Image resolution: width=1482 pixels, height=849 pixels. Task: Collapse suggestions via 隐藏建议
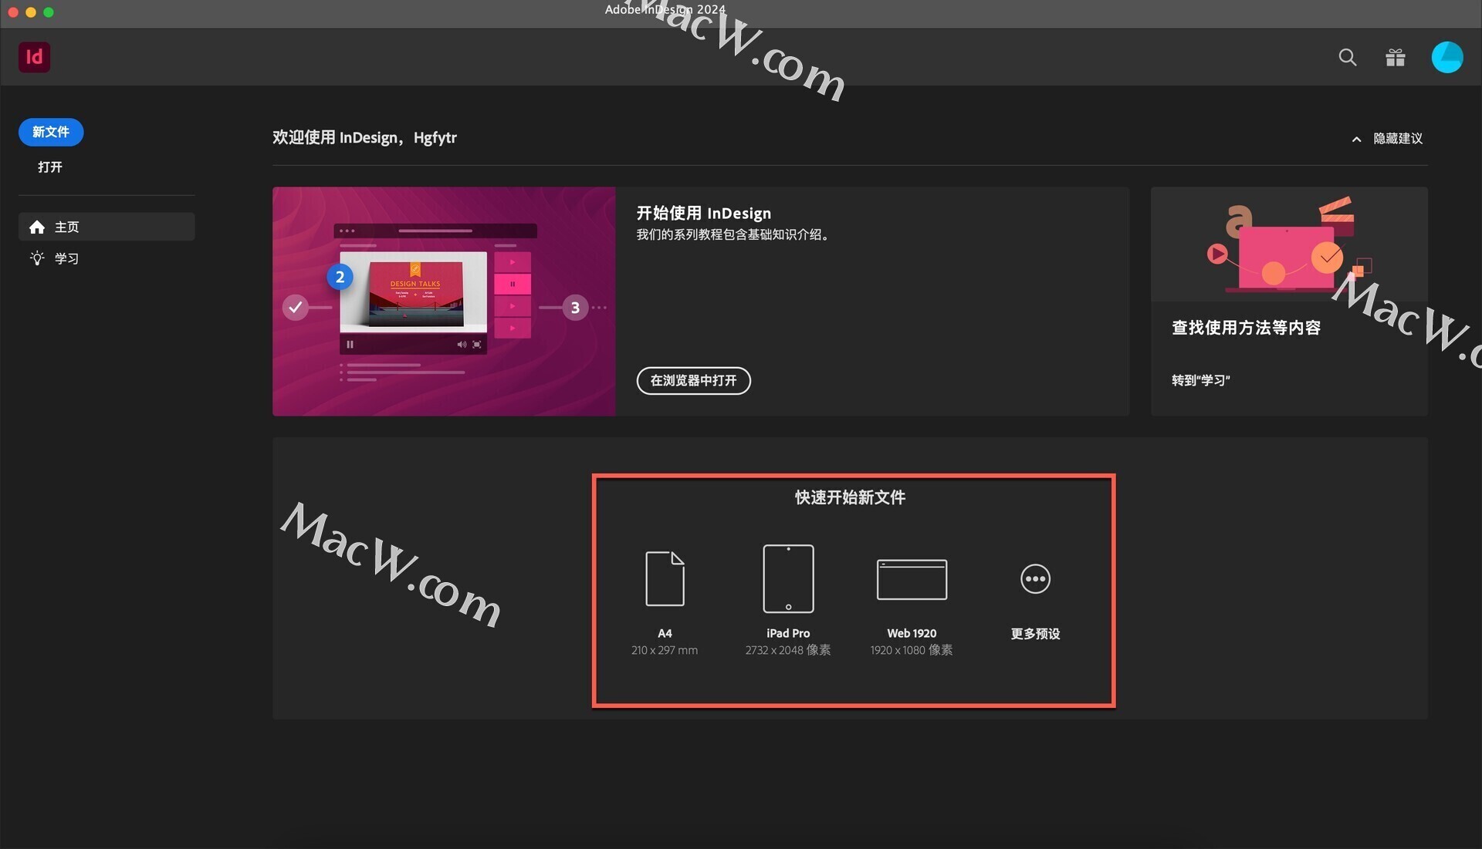pyautogui.click(x=1387, y=138)
